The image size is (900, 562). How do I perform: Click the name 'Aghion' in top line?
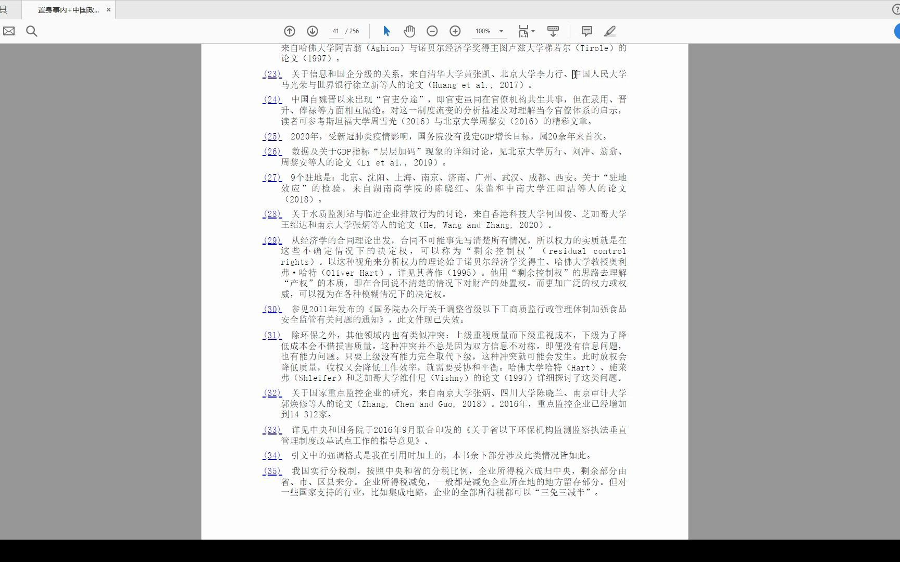385,48
